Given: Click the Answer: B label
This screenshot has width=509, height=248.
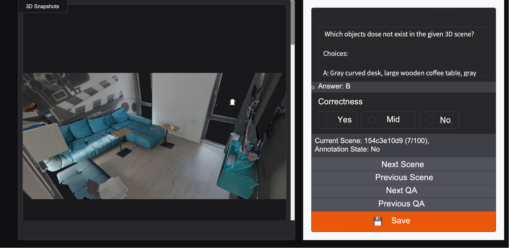Looking at the screenshot, I should 334,86.
